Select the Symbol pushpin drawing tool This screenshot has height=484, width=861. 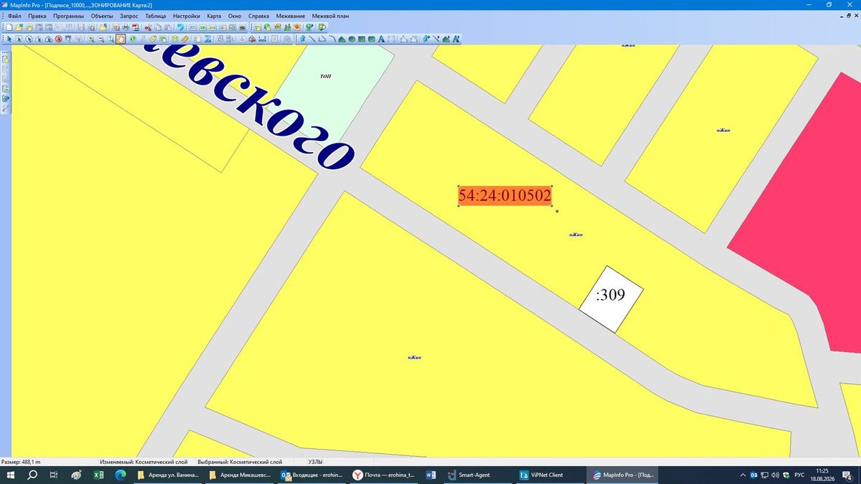(303, 39)
